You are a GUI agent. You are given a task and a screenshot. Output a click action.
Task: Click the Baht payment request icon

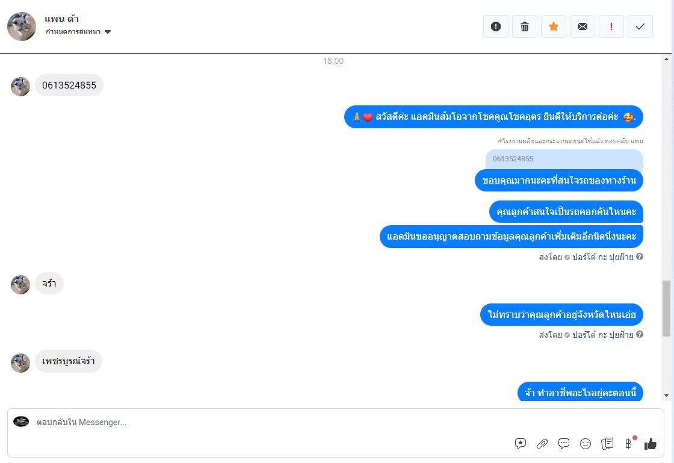(x=628, y=444)
